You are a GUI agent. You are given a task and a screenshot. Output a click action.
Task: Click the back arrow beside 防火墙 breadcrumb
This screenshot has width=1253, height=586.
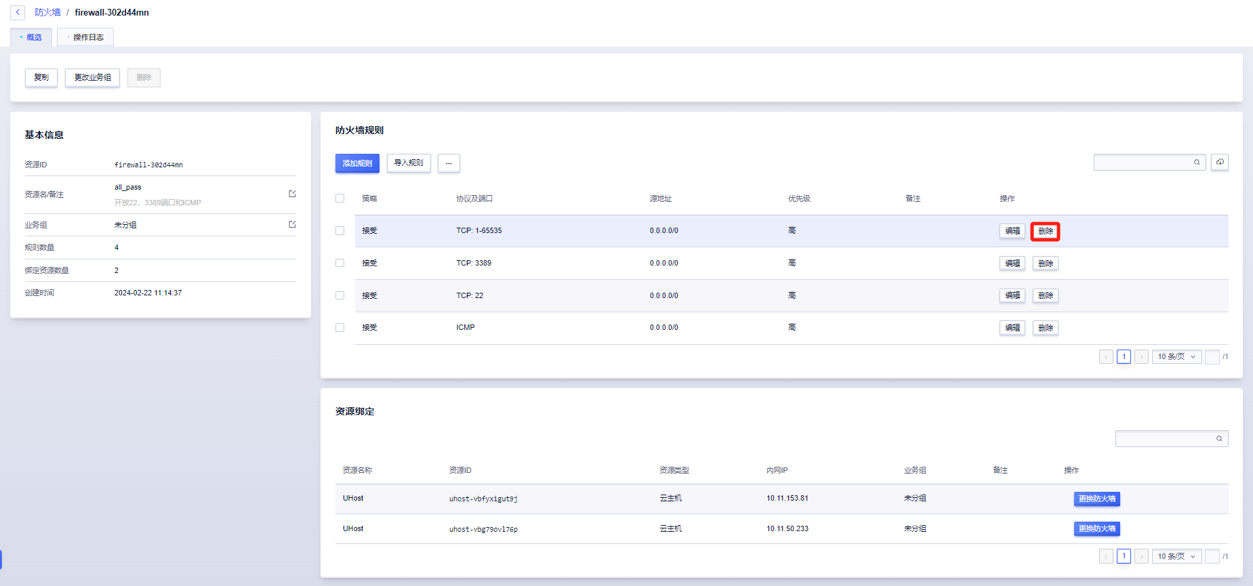tap(18, 12)
